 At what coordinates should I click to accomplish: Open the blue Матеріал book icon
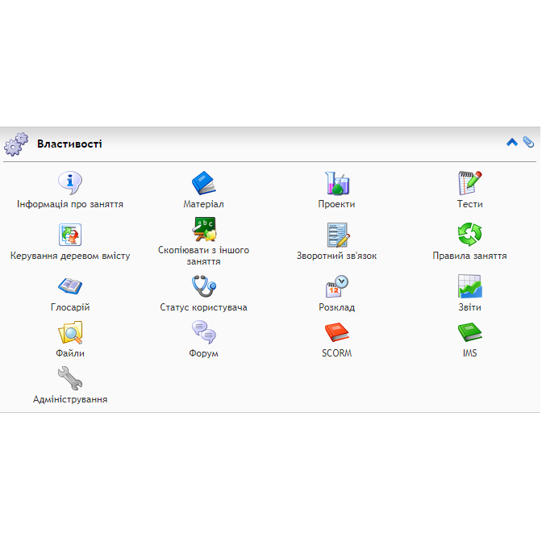(203, 183)
